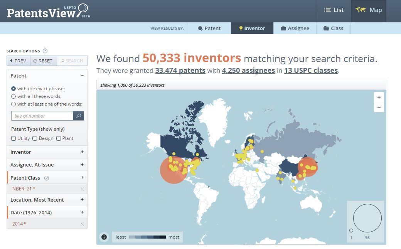Click the title or number input field
The height and width of the screenshot is (249, 401).
[x=42, y=116]
